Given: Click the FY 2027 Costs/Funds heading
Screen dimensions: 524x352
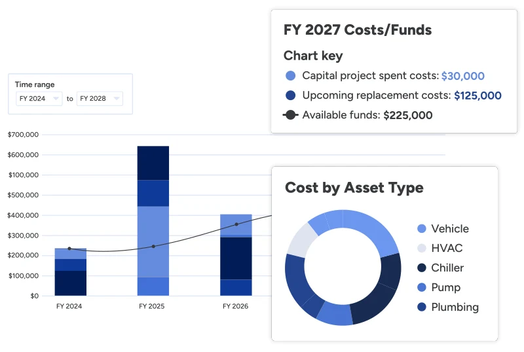Looking at the screenshot, I should [x=358, y=29].
